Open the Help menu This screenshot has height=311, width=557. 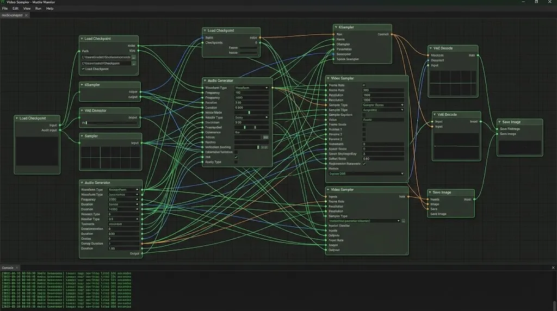point(49,9)
